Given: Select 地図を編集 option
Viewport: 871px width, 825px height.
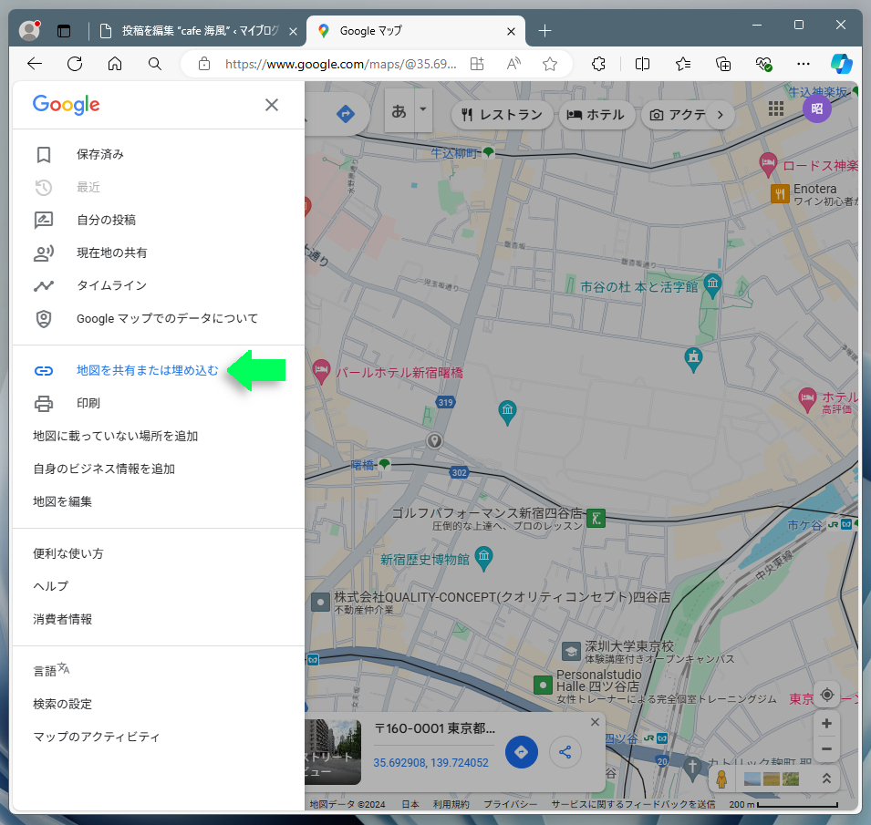Looking at the screenshot, I should (x=62, y=501).
